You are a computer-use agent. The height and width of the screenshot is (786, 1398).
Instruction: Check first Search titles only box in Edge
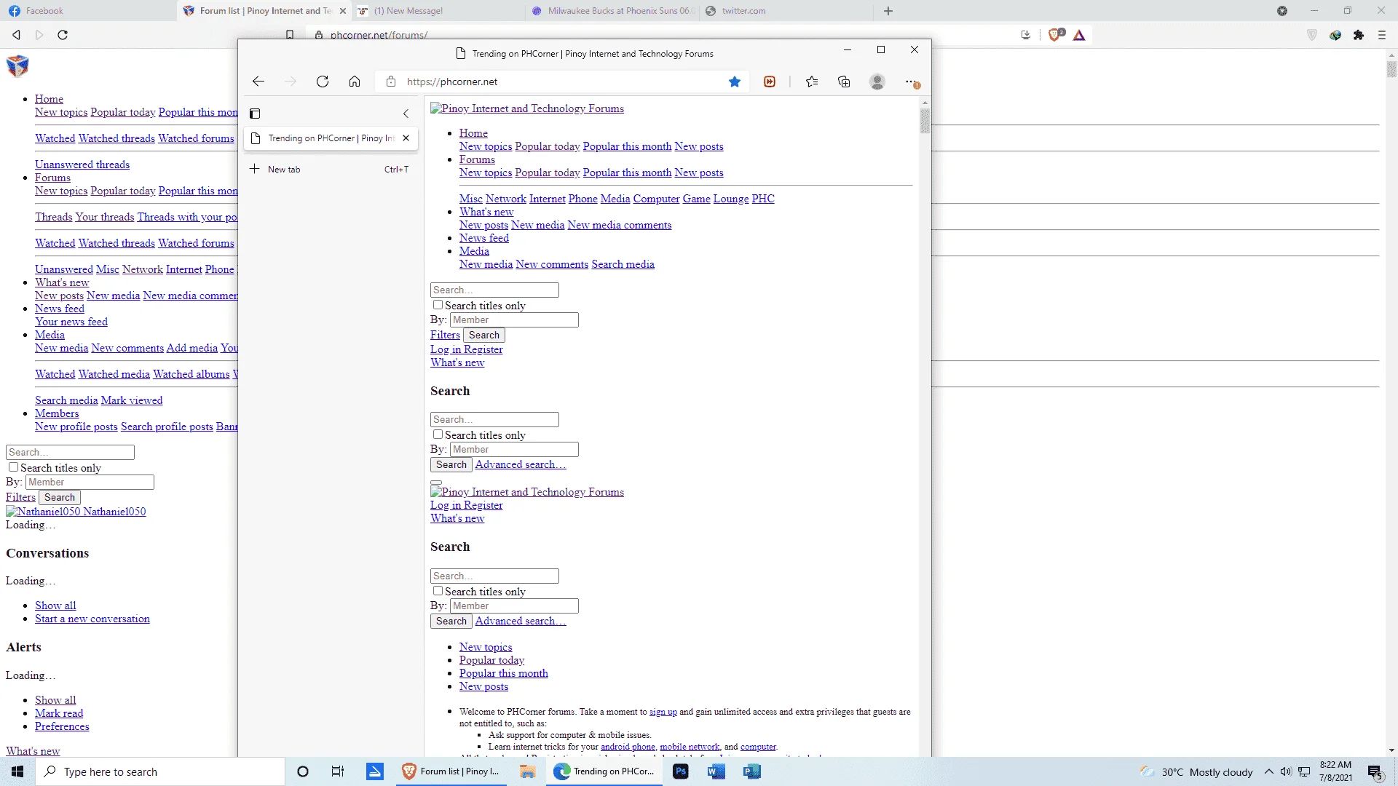tap(438, 305)
